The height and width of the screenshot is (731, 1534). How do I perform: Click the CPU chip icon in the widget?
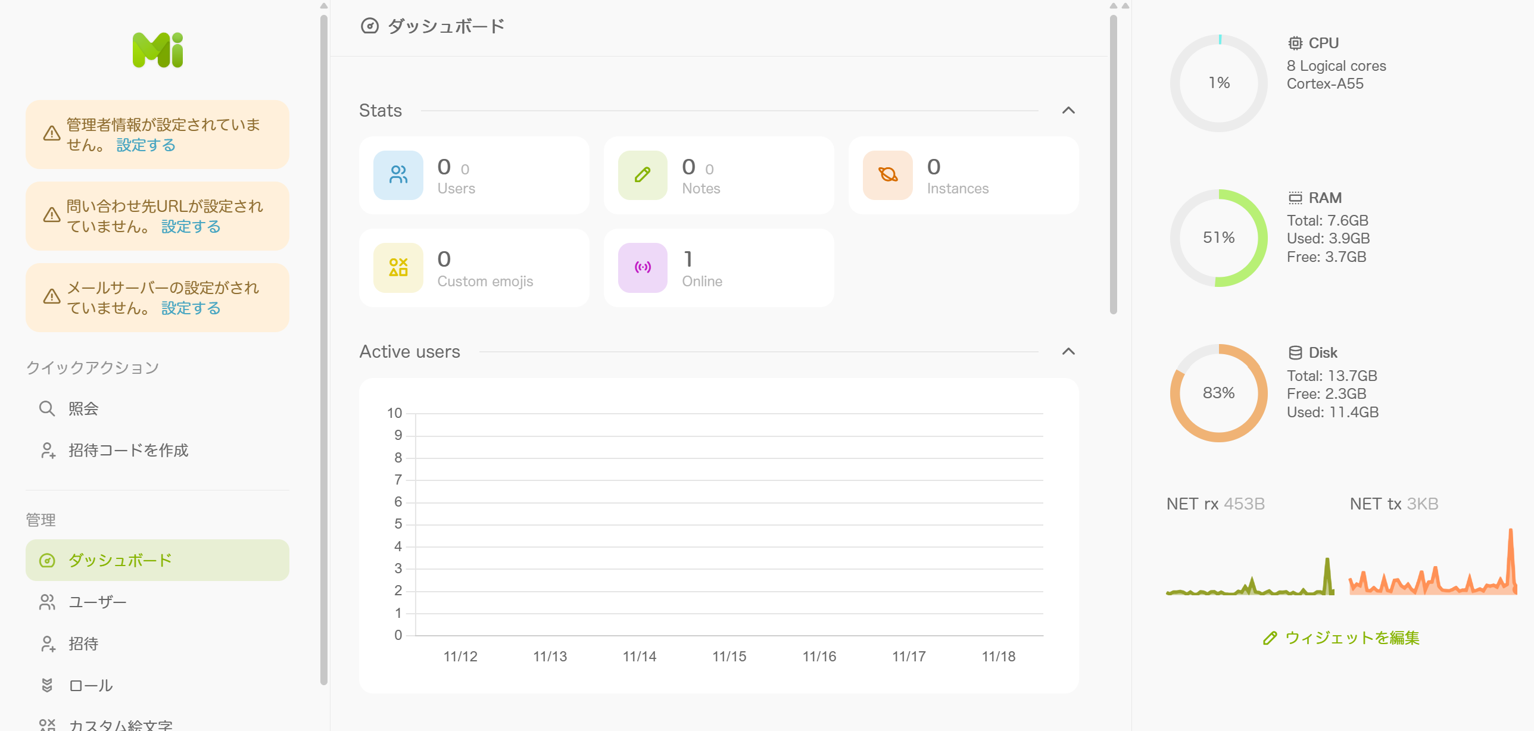click(x=1295, y=43)
